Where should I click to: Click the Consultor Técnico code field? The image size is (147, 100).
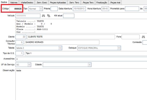coord(19,42)
